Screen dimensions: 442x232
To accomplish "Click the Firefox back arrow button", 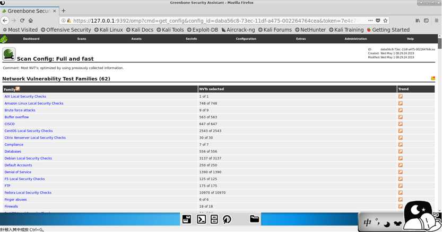I will point(5,21).
